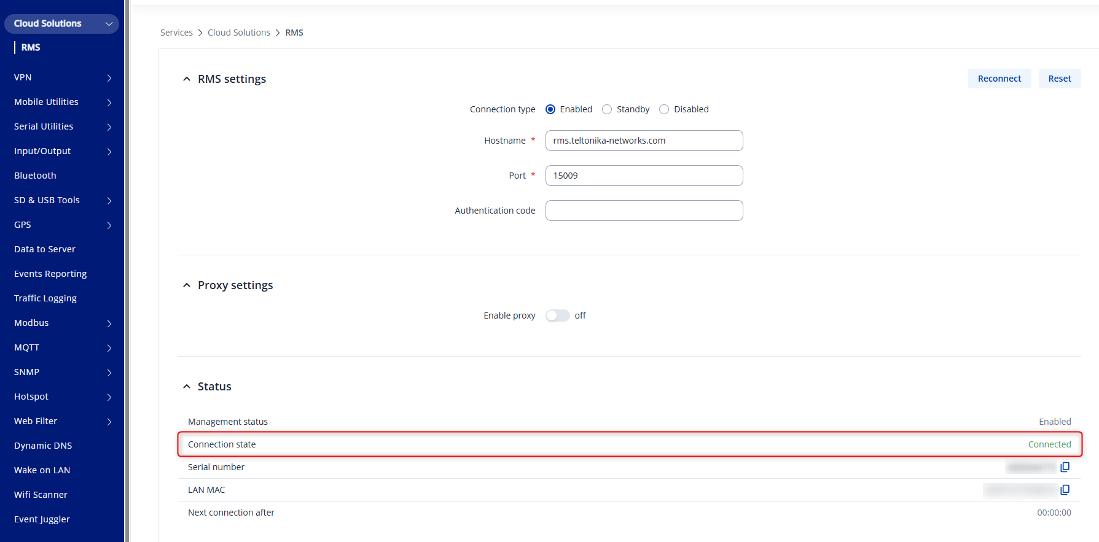1099x542 pixels.
Task: Click the Reconnect button
Action: (999, 79)
